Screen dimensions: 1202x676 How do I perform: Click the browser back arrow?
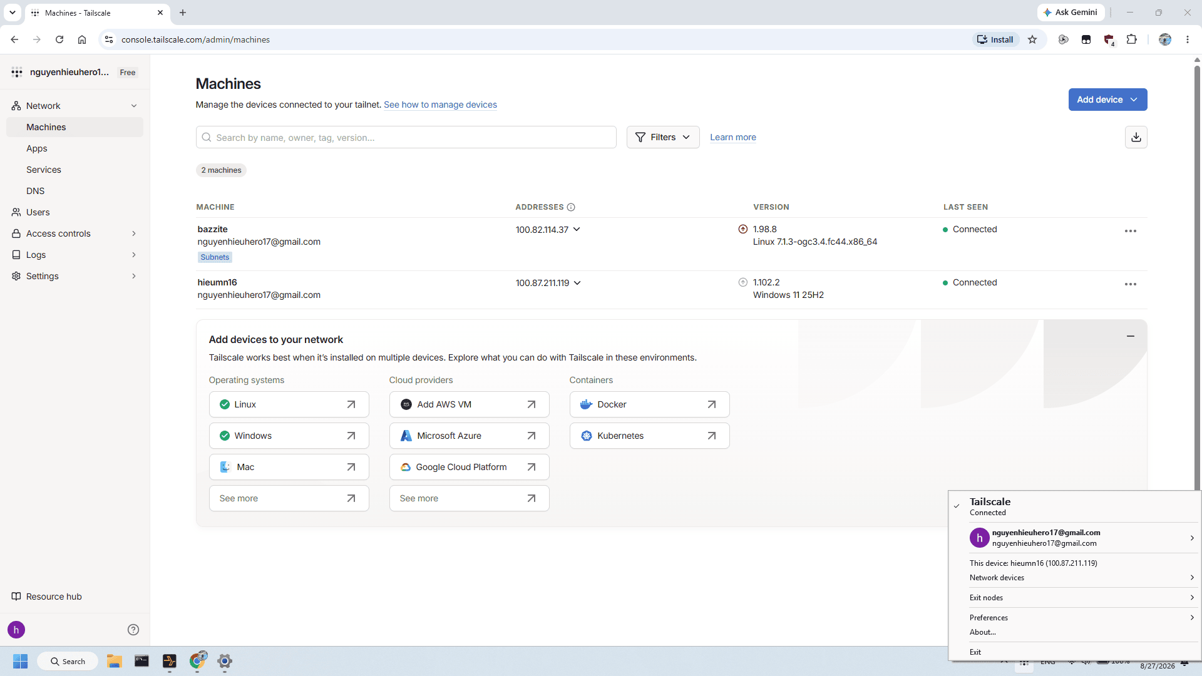(x=14, y=39)
